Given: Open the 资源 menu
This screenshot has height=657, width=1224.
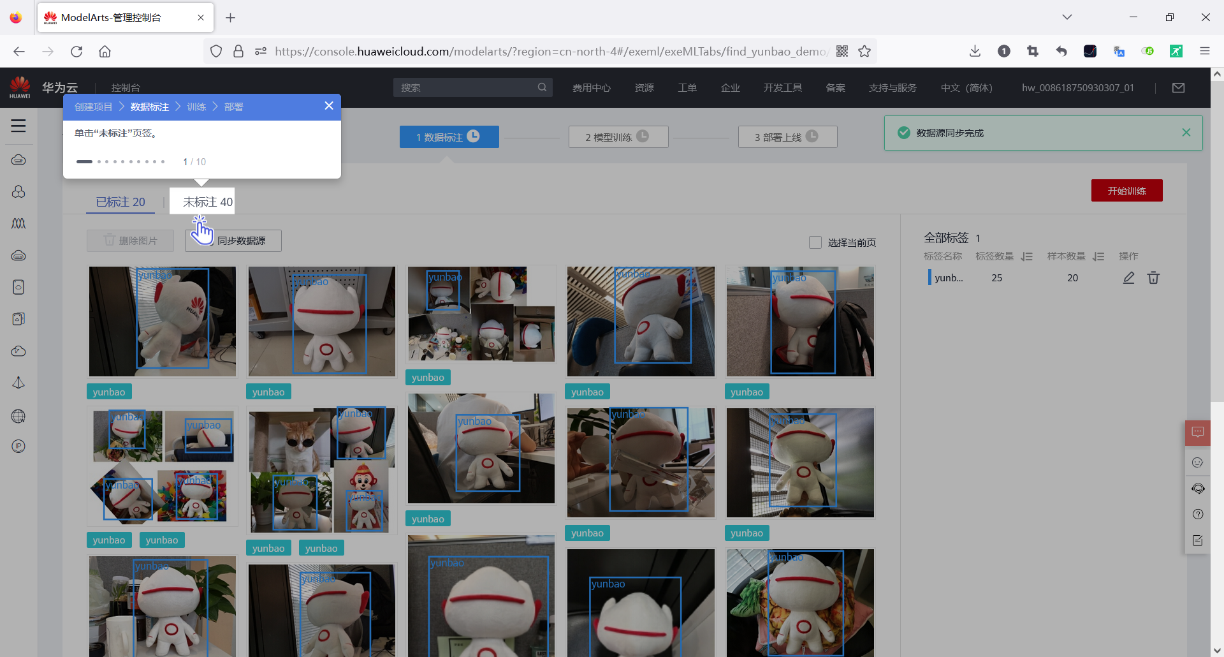Looking at the screenshot, I should (645, 87).
